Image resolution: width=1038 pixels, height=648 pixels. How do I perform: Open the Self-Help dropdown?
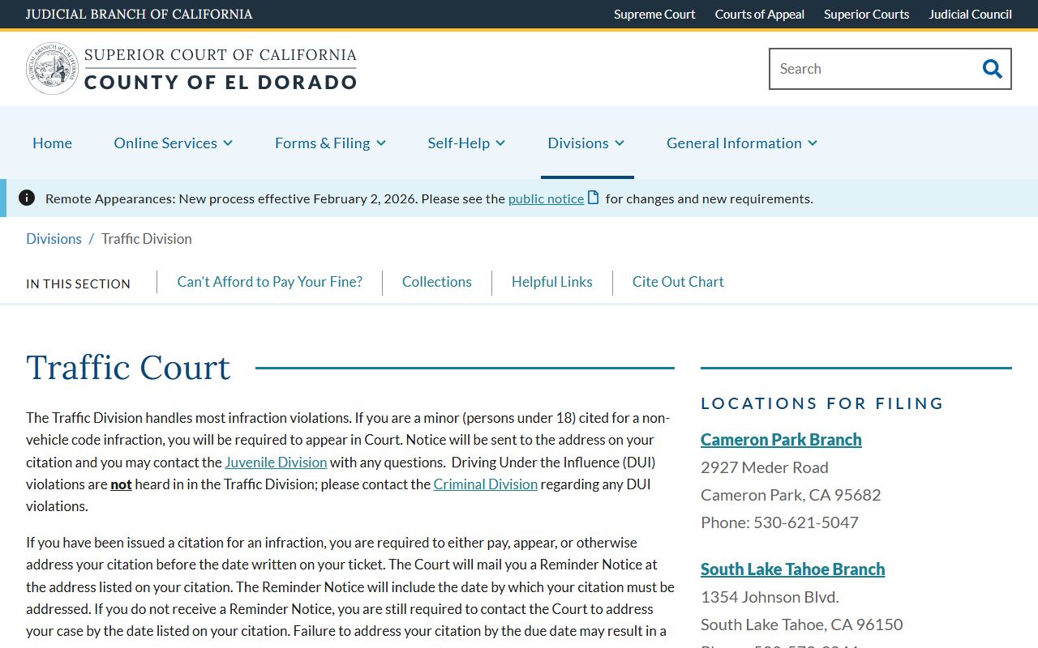pos(466,143)
